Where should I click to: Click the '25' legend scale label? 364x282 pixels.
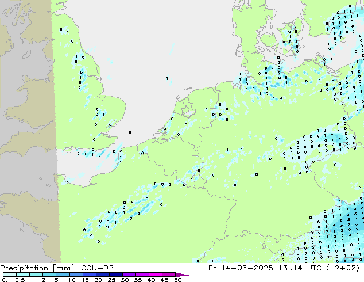111,280
